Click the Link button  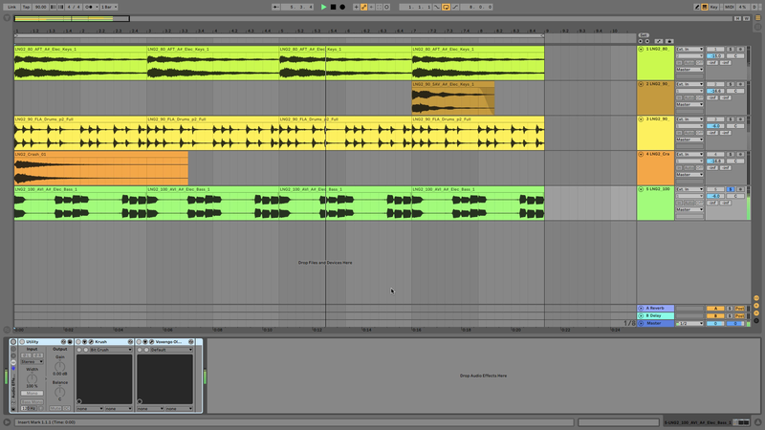coord(11,7)
